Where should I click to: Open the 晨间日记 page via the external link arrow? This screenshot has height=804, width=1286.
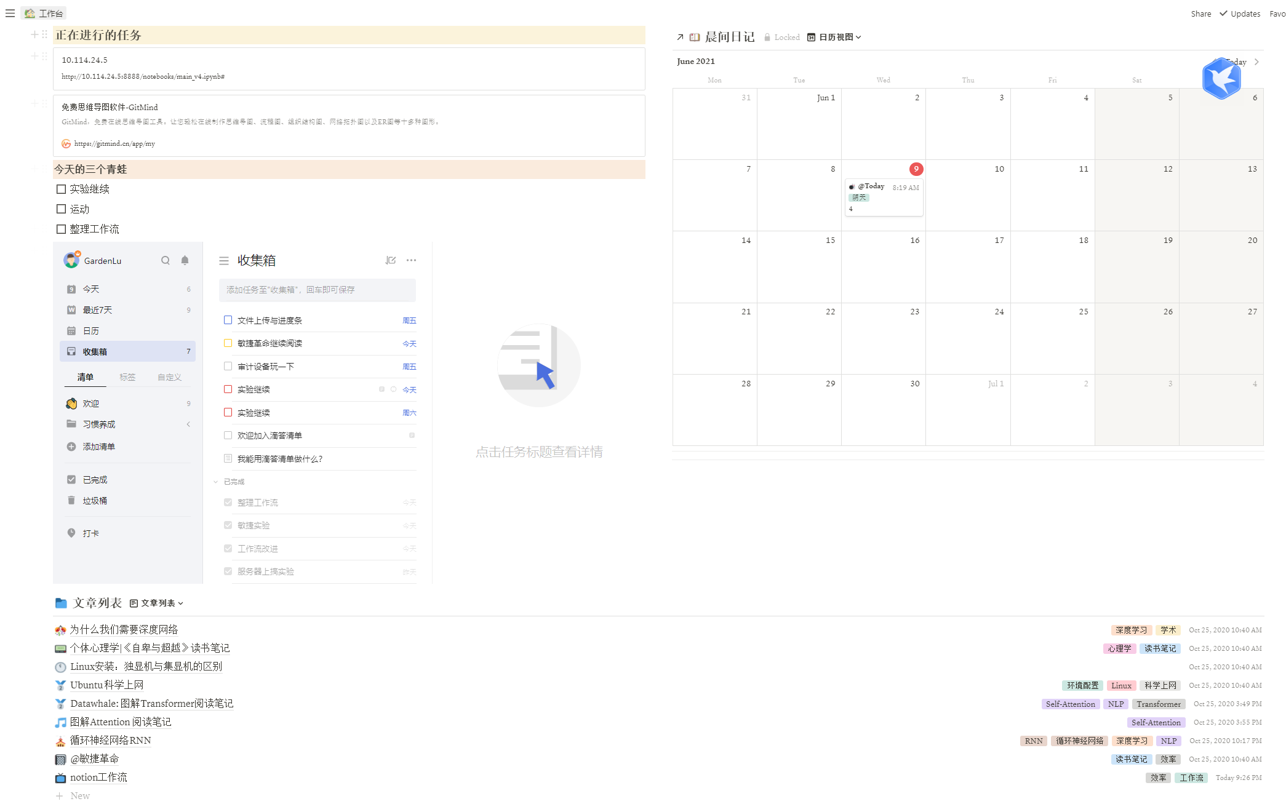pyautogui.click(x=679, y=37)
